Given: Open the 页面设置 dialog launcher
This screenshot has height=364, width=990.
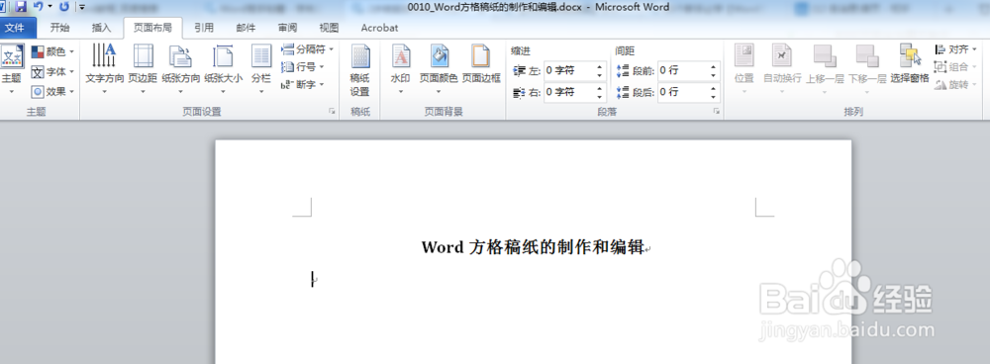Looking at the screenshot, I should pos(332,111).
